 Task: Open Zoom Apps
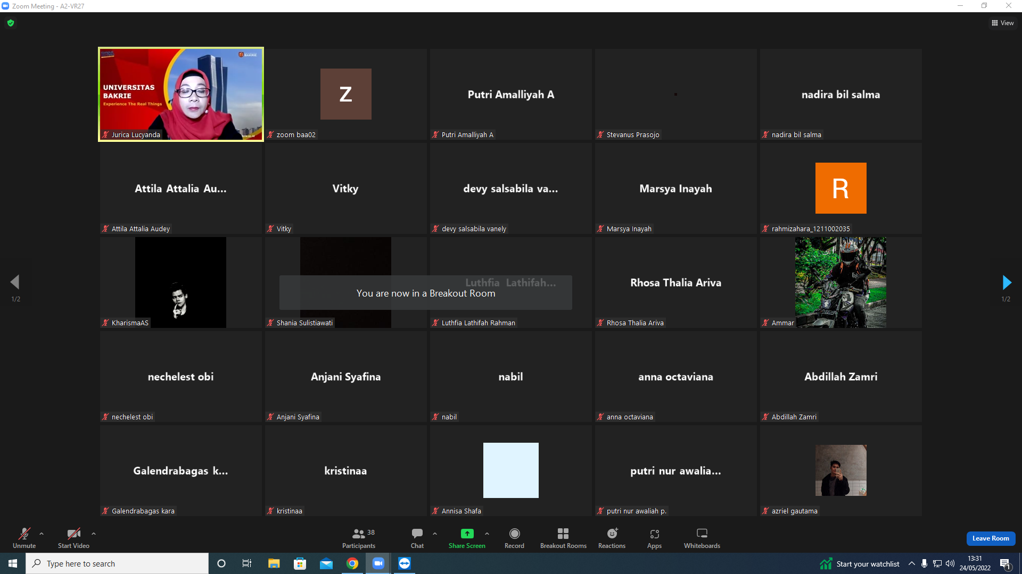tap(655, 538)
